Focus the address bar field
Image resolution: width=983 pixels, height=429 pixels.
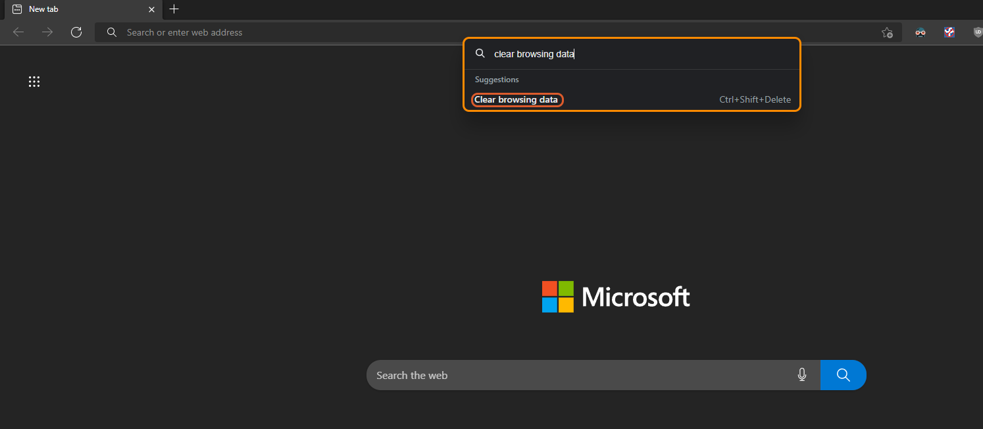pyautogui.click(x=497, y=32)
